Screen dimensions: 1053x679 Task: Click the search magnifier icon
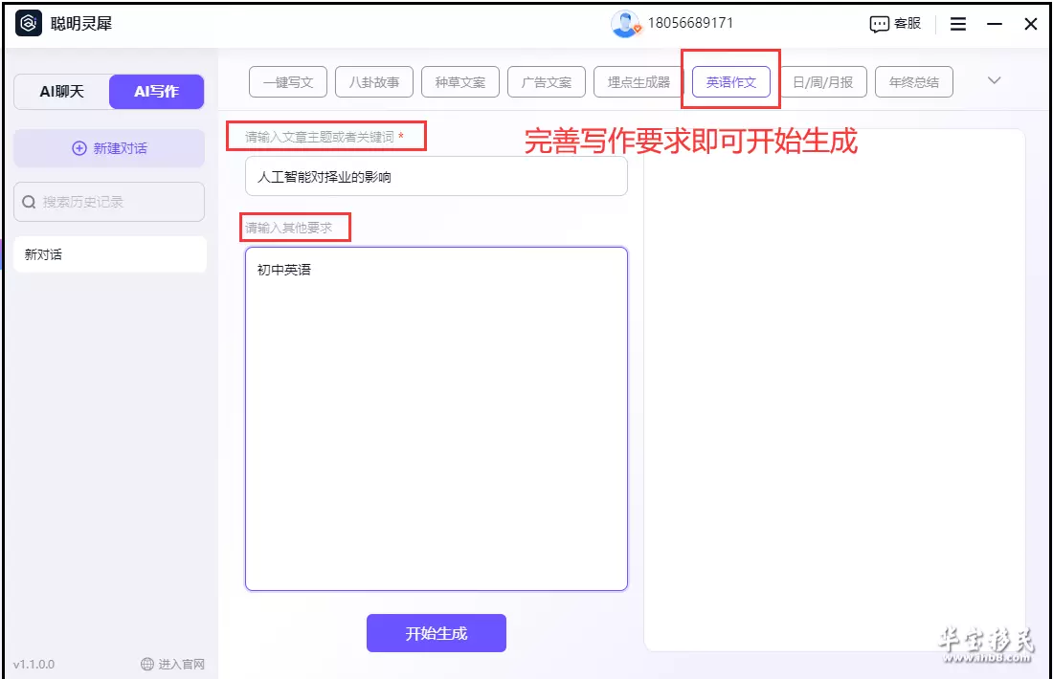(x=29, y=202)
